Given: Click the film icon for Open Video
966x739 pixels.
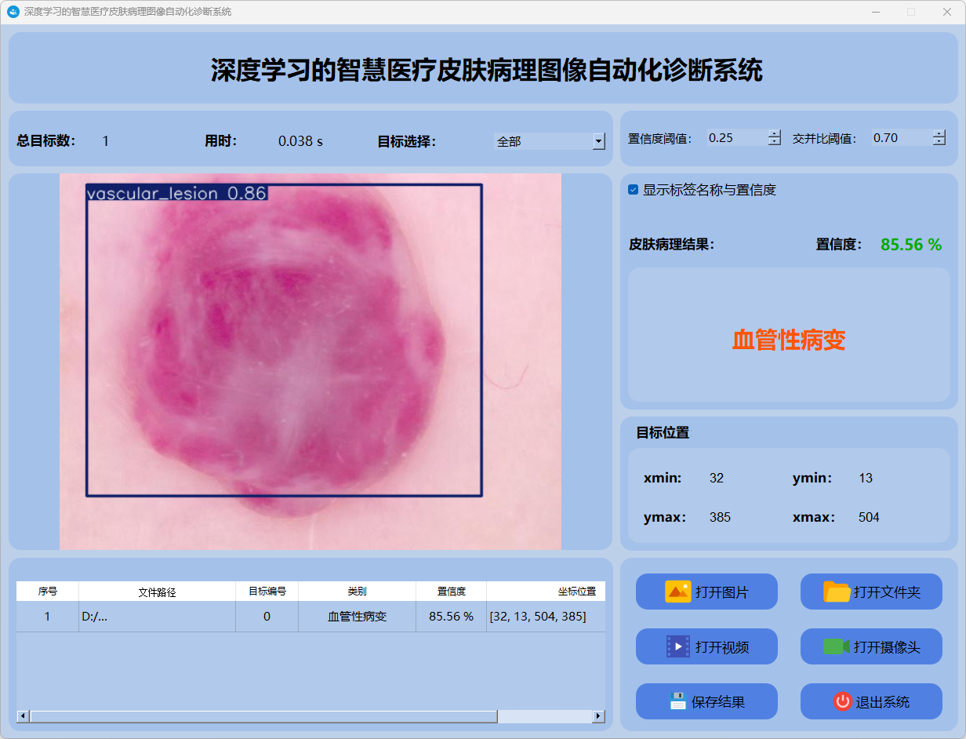Looking at the screenshot, I should click(677, 646).
